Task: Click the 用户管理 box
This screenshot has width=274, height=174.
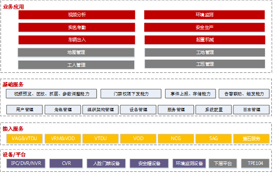Action: pyautogui.click(x=24, y=109)
